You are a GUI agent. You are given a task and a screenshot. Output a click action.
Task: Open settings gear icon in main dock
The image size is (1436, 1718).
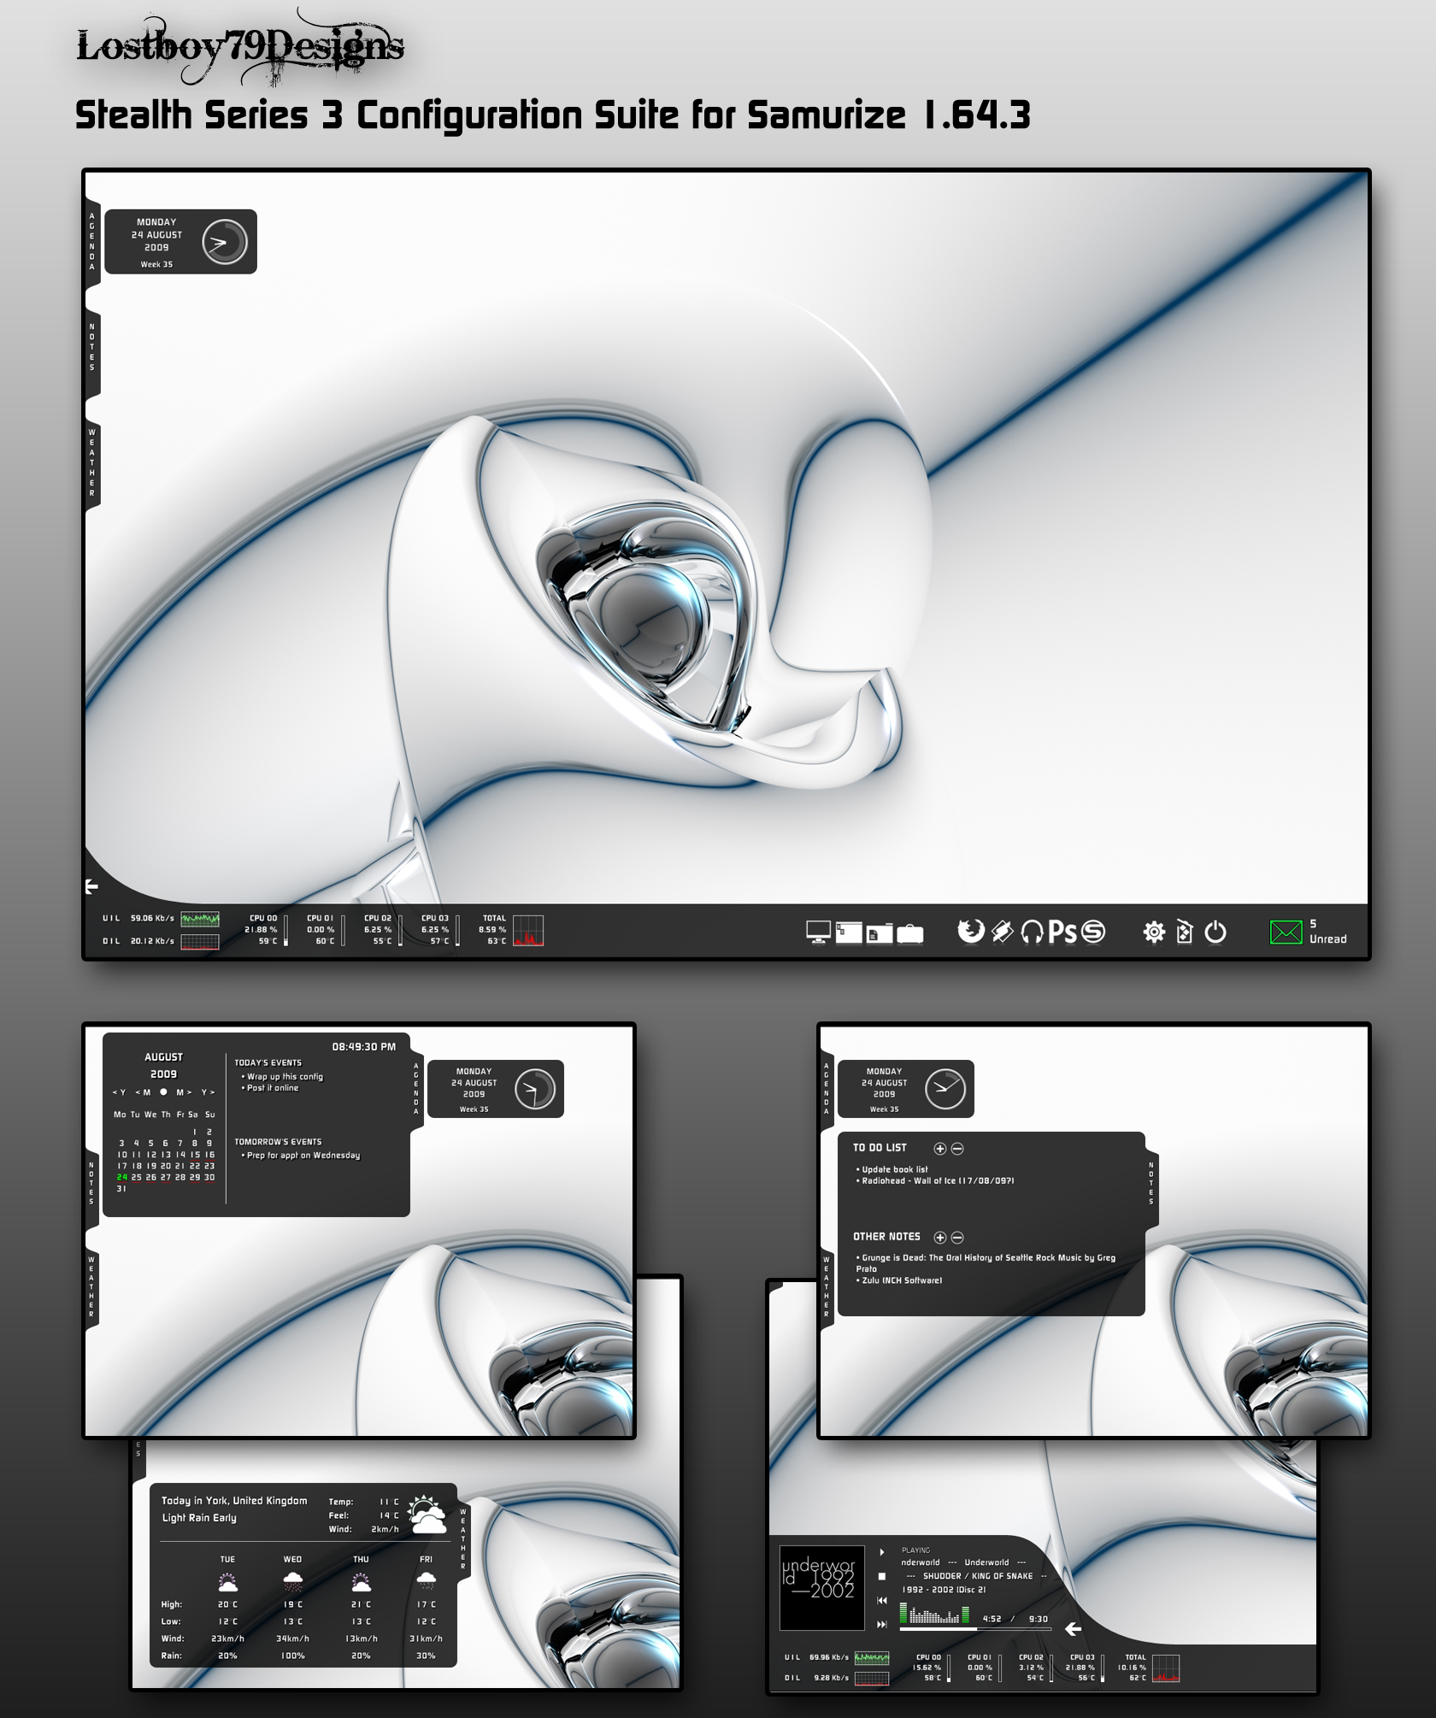(1154, 932)
